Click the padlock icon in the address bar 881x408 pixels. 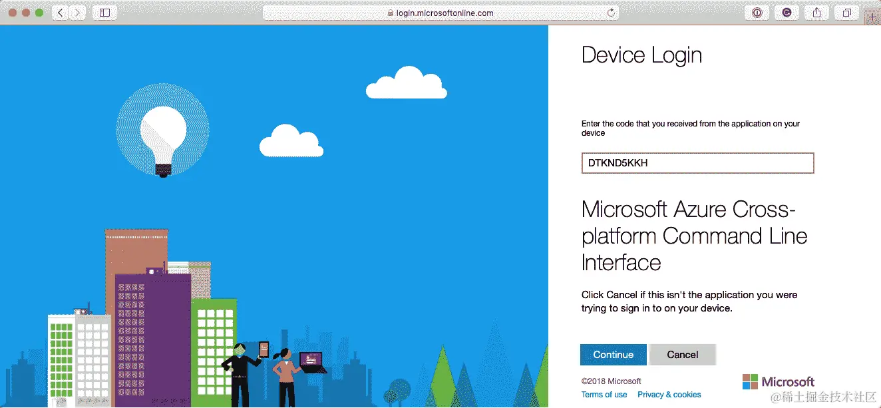pos(391,13)
